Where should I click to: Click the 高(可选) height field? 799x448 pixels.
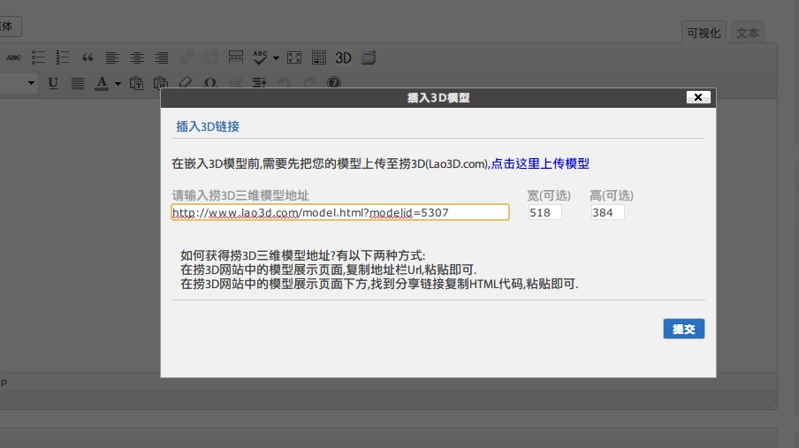point(607,213)
